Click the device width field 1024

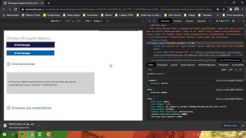click(x=68, y=21)
